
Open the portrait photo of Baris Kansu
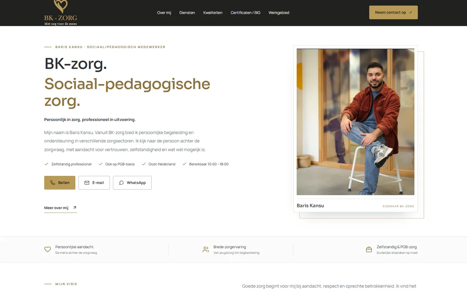coord(355,122)
